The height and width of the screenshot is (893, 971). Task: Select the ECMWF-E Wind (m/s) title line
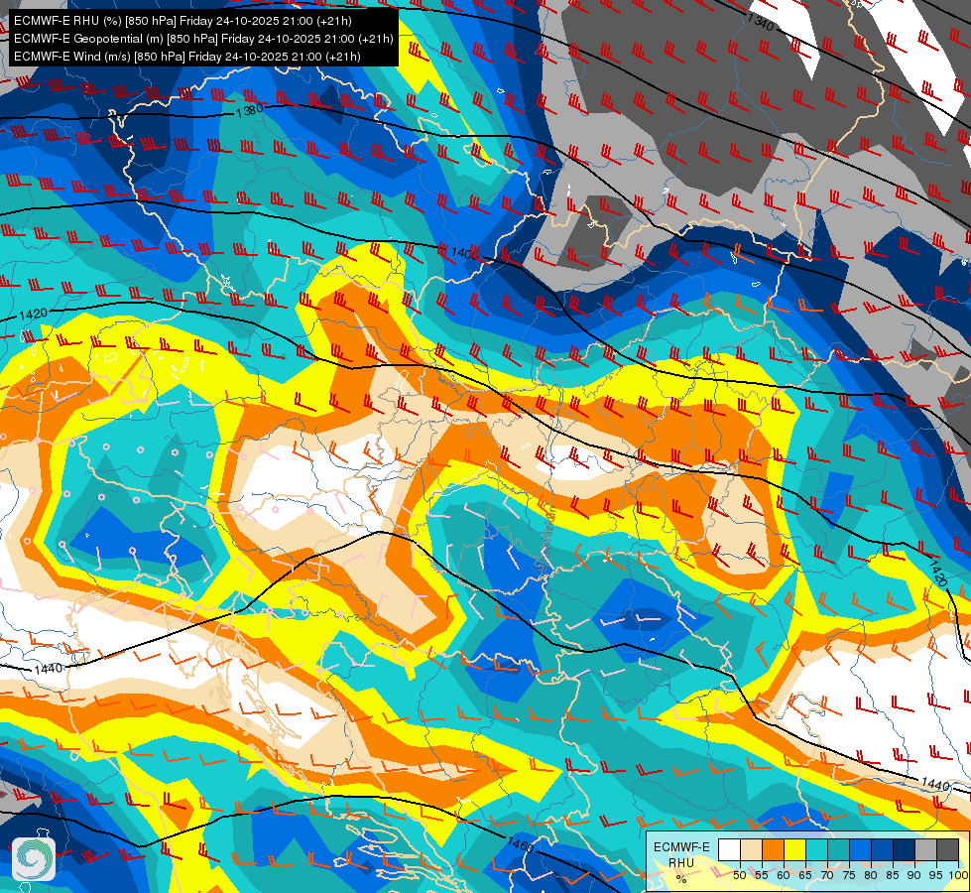point(187,57)
